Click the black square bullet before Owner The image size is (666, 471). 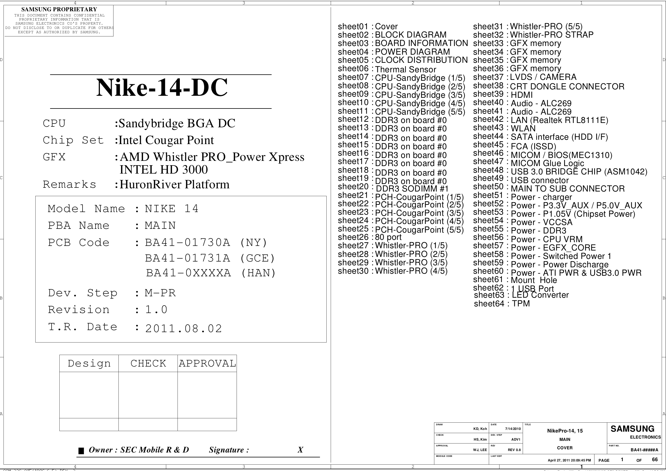[81, 451]
